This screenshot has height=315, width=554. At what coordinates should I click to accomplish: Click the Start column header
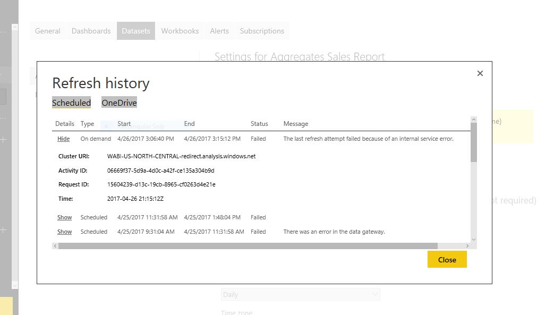pyautogui.click(x=124, y=124)
